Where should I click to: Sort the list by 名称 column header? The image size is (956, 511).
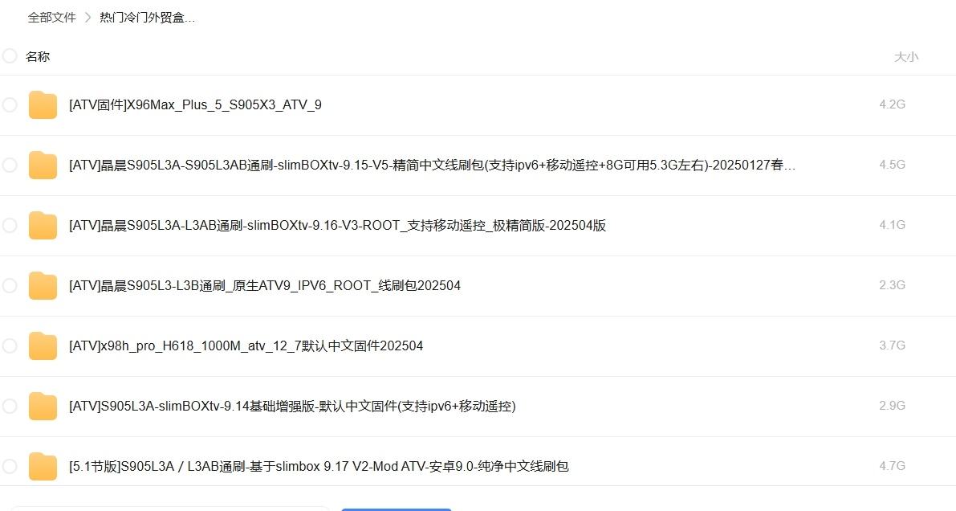click(38, 57)
